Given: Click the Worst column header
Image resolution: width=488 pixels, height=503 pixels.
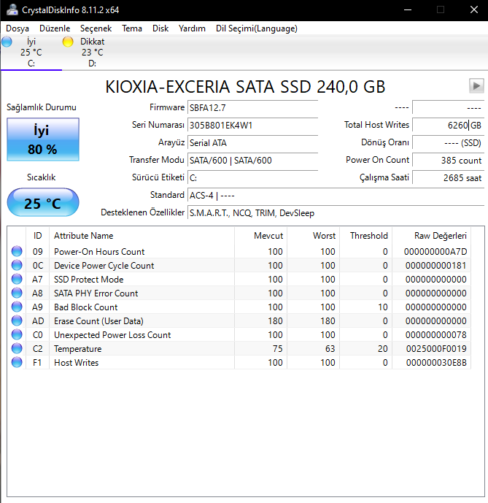Looking at the screenshot, I should click(313, 236).
